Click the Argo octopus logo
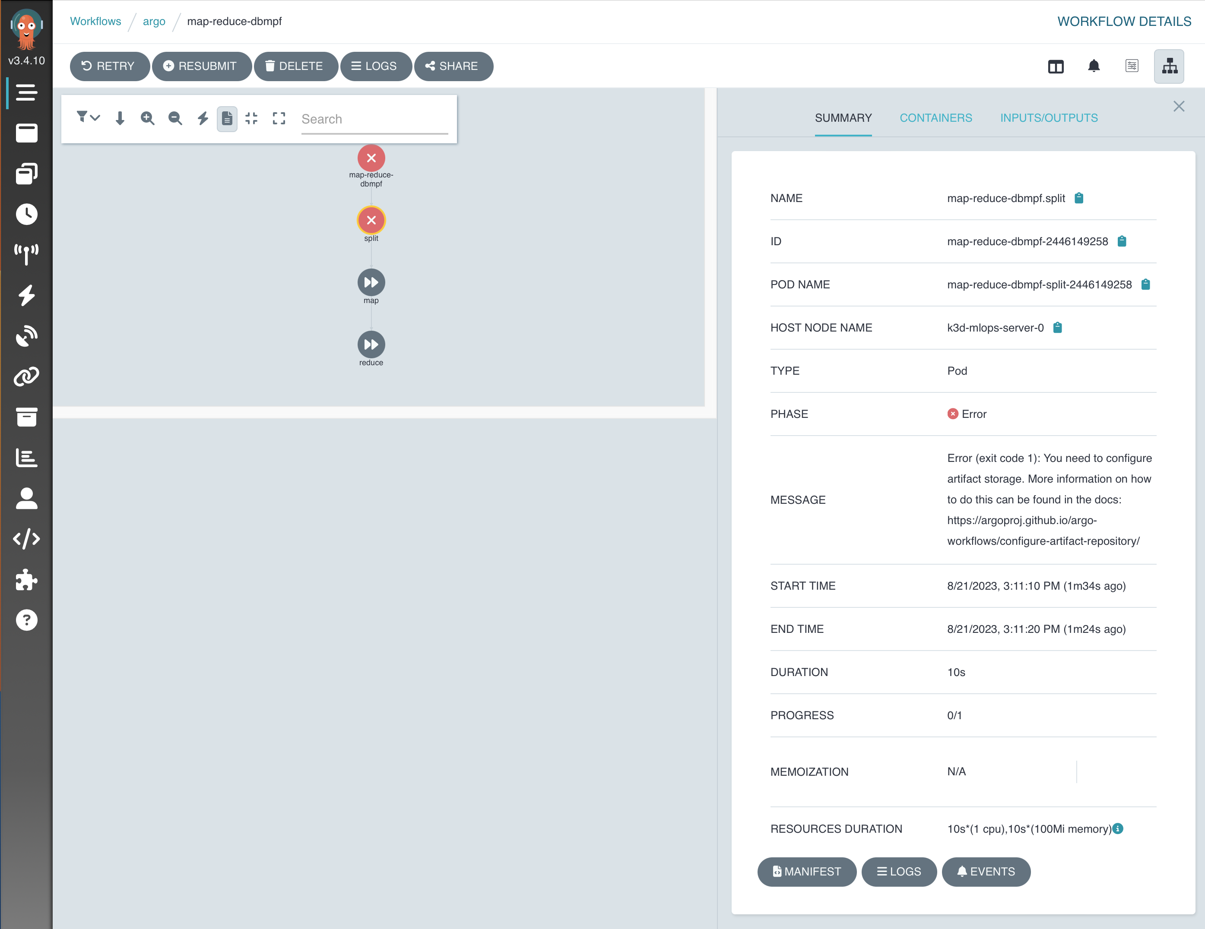The image size is (1205, 929). (26, 29)
